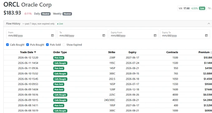
Task: Click the Expiry To date field
Action: point(185,34)
